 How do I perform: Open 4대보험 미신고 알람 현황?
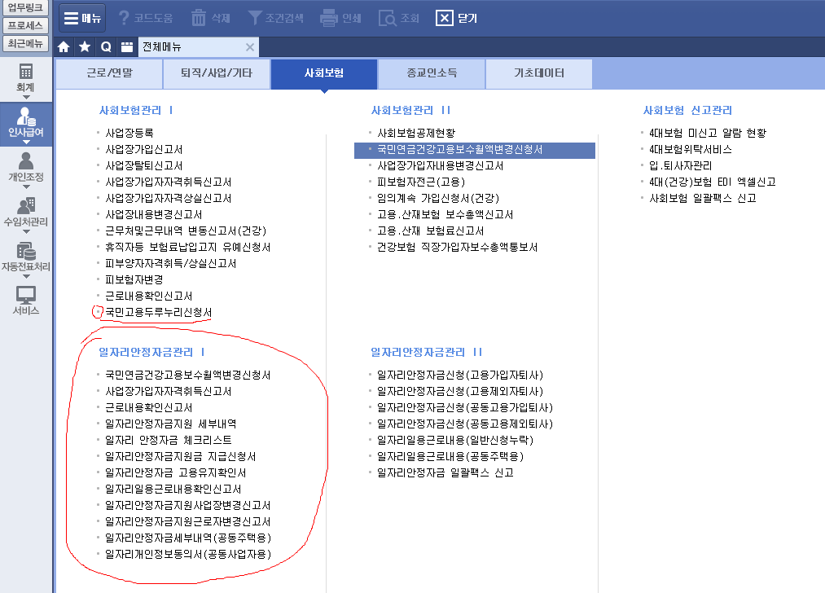708,133
